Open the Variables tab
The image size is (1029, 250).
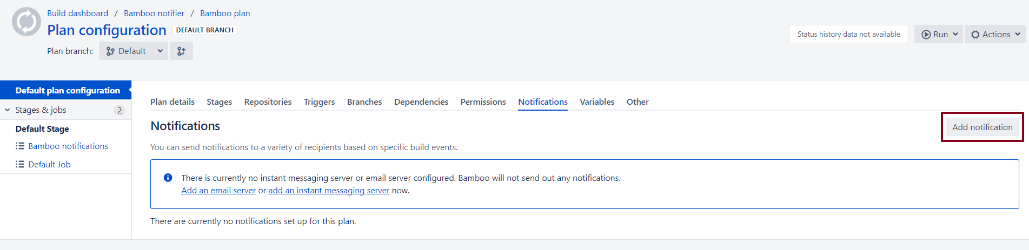pos(597,102)
